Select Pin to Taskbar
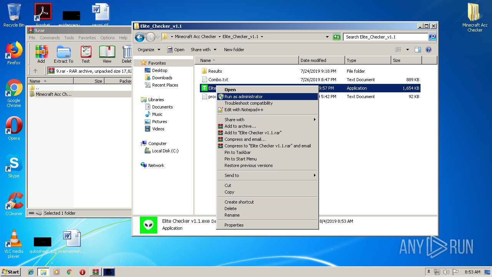 point(268,152)
